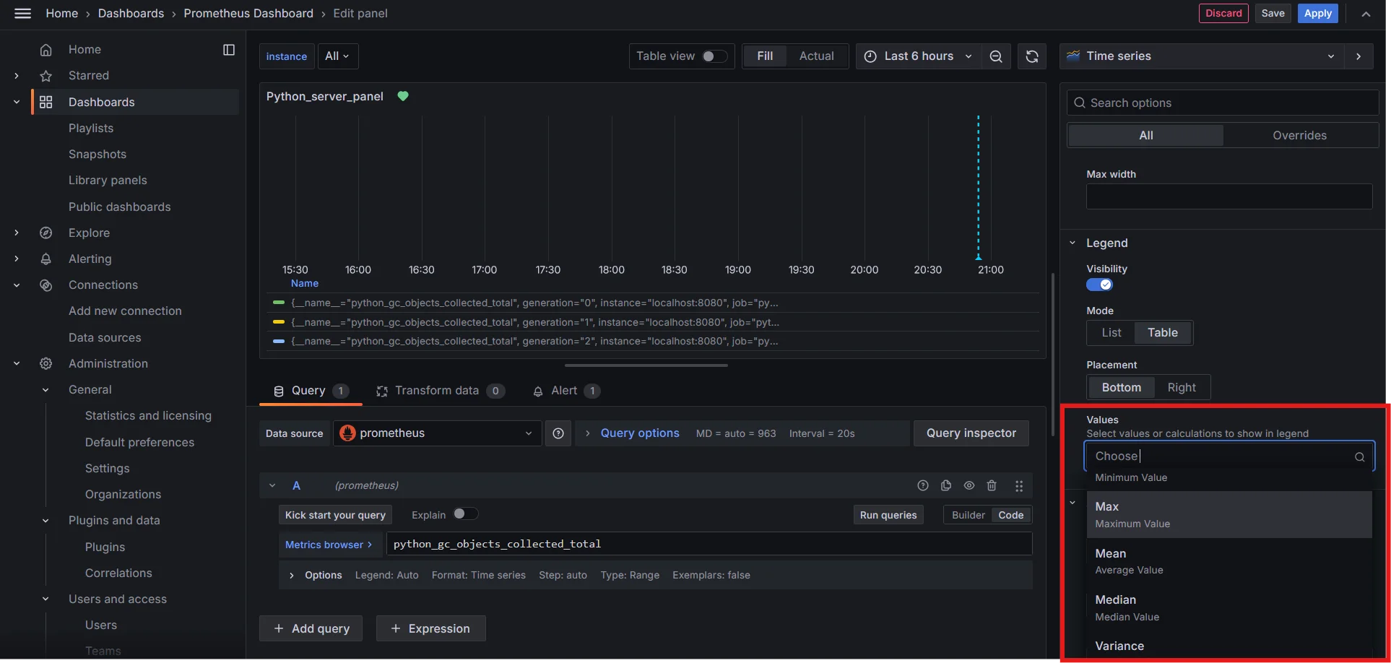Select Table legend mode

pyautogui.click(x=1162, y=333)
